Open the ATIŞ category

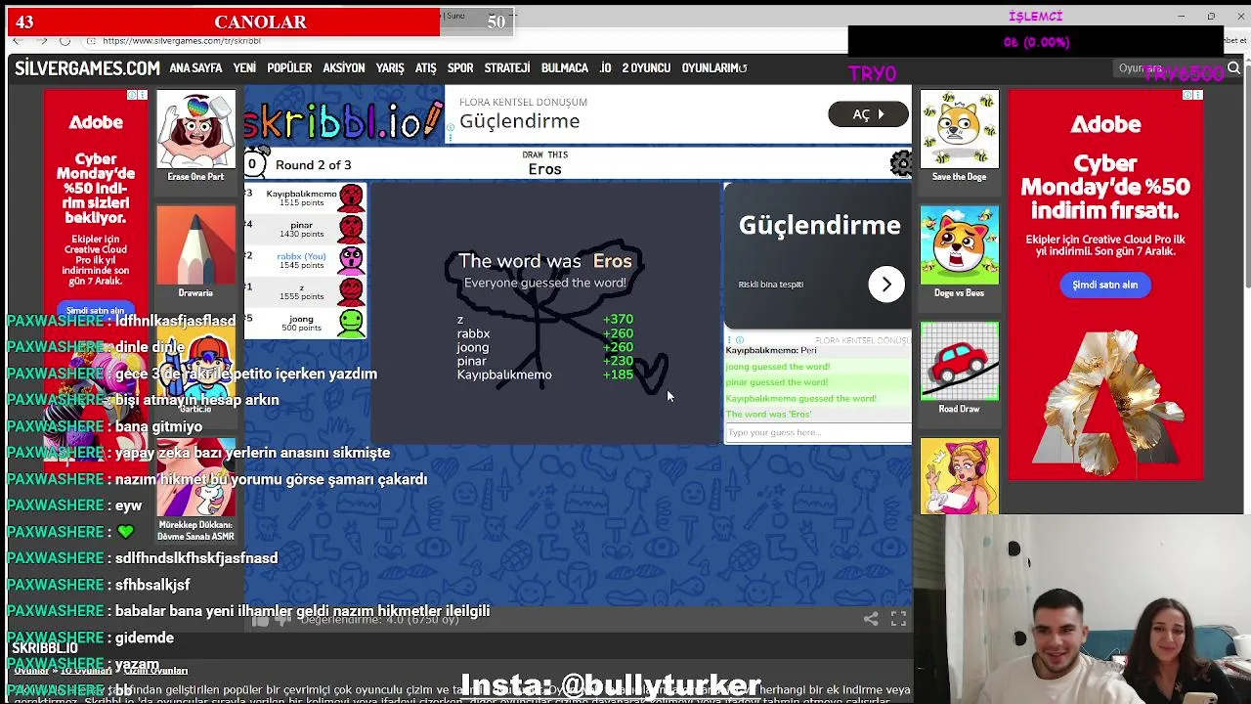pyautogui.click(x=425, y=68)
